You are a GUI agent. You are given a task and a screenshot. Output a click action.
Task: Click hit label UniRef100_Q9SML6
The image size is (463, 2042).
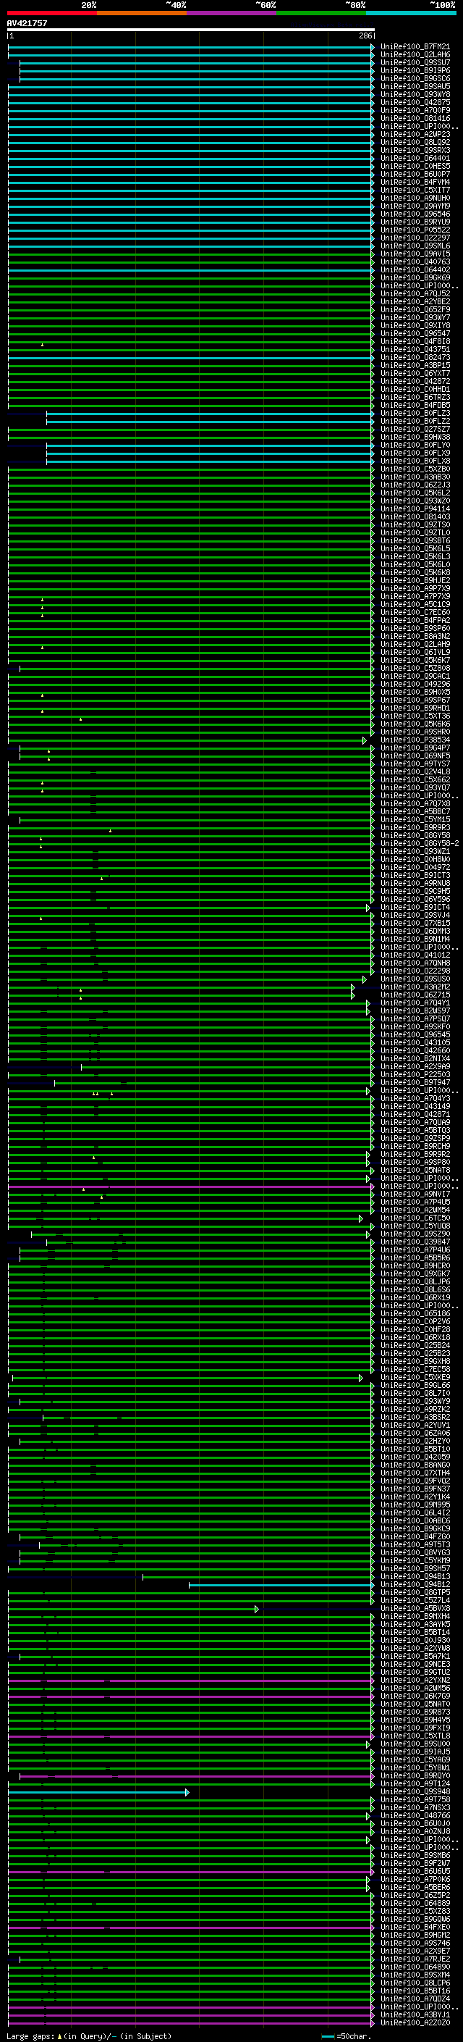pyautogui.click(x=415, y=246)
